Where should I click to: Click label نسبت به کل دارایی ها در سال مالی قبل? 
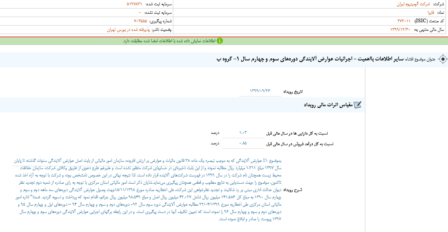pos(297,133)
